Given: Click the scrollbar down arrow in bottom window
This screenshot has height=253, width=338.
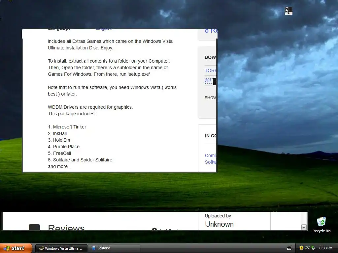Looking at the screenshot, I should (x=304, y=227).
